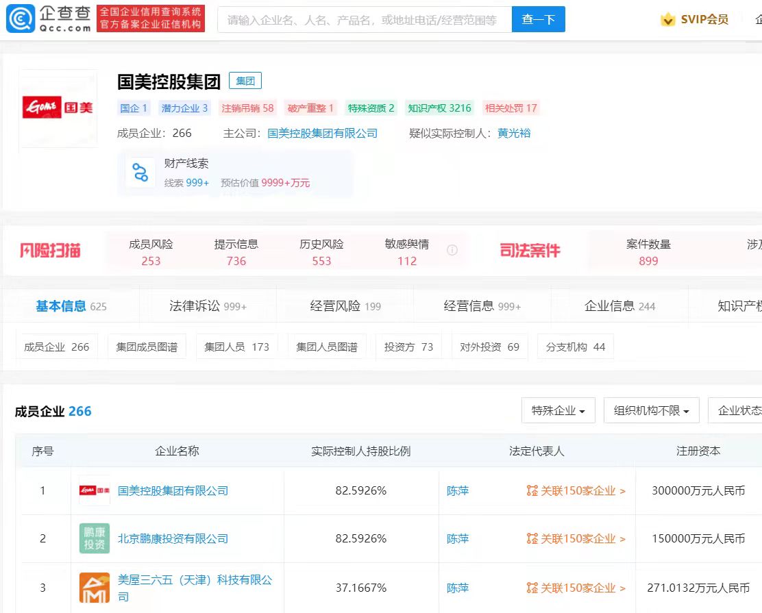This screenshot has height=613, width=762.
Task: Open the 成员风险 253 stat
Action: click(x=151, y=252)
